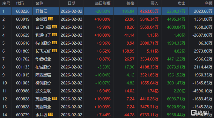The width and height of the screenshot is (214, 118).
Task: Click the 3日 badge next to 金徽酒
Action: click(x=51, y=19)
